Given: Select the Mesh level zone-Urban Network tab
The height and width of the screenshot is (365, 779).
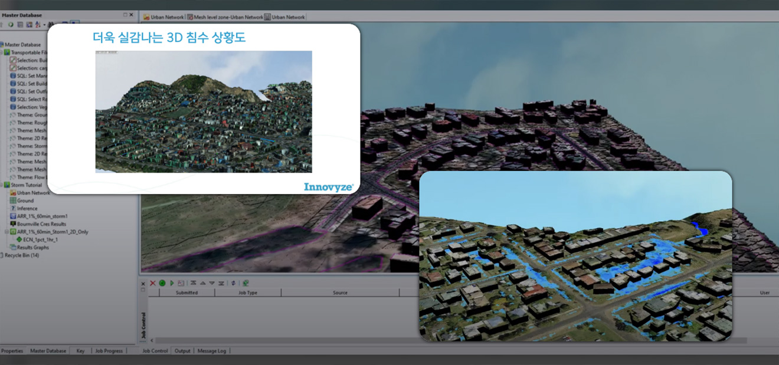Looking at the screenshot, I should point(224,17).
